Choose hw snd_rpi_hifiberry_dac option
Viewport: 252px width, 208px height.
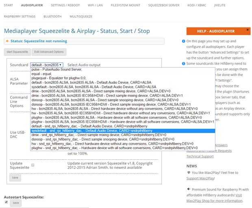tap(123, 143)
